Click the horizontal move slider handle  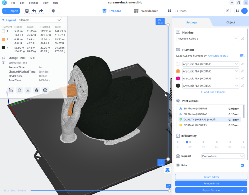(169, 191)
